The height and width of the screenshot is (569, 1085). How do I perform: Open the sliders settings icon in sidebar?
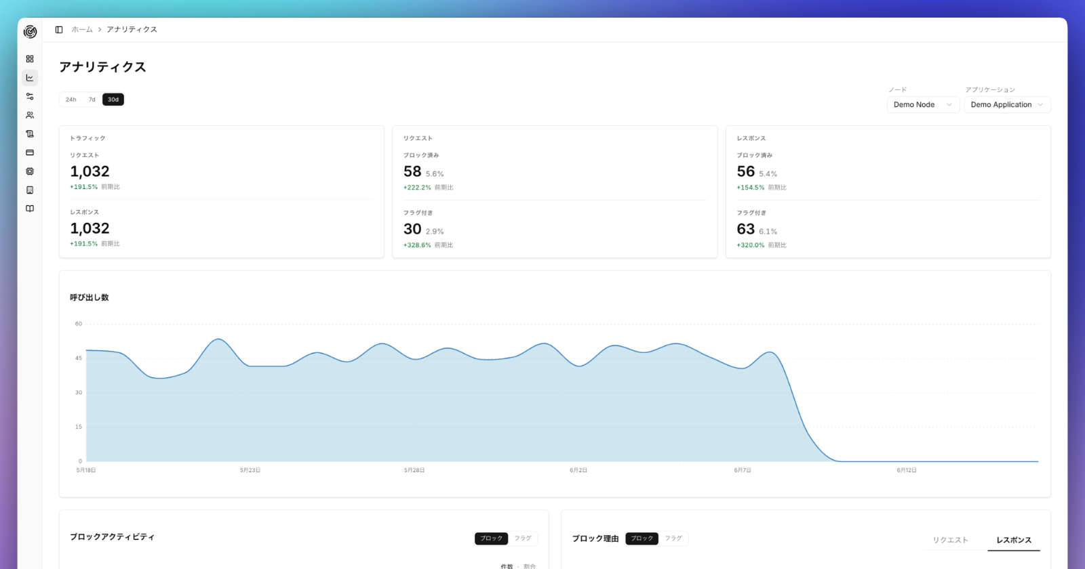click(x=30, y=96)
